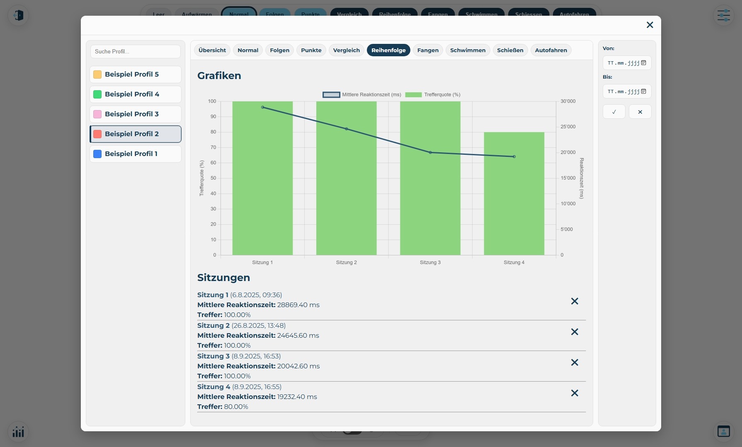The width and height of the screenshot is (742, 447).
Task: Delete Sitzung 1 with its X icon
Action: point(575,301)
